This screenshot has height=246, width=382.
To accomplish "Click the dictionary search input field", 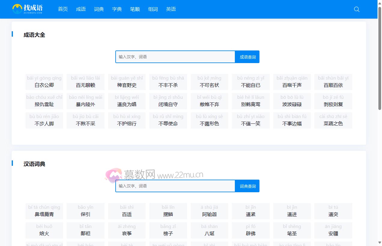I will coord(175,186).
